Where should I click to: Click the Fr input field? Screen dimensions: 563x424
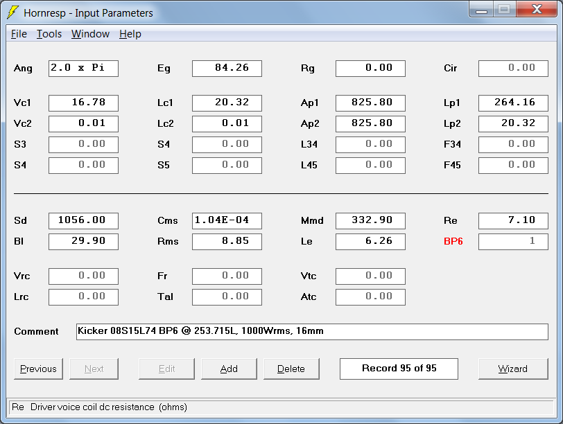[227, 276]
